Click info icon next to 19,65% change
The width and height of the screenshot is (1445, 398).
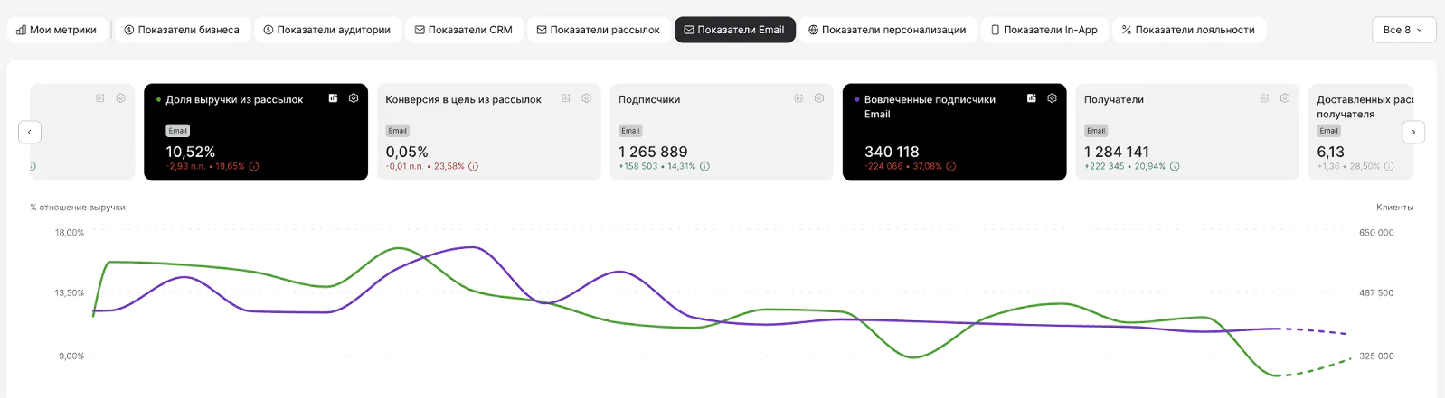(x=254, y=166)
